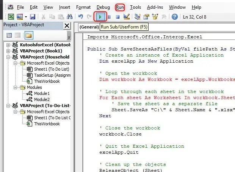Click Toggle Folders button in Project pane
Viewport: 235px width, 172px height.
tap(29, 35)
